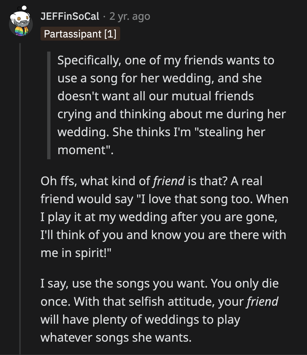307x355 pixels.
Task: Open JEFFinSoCal's username link
Action: pyautogui.click(x=70, y=17)
